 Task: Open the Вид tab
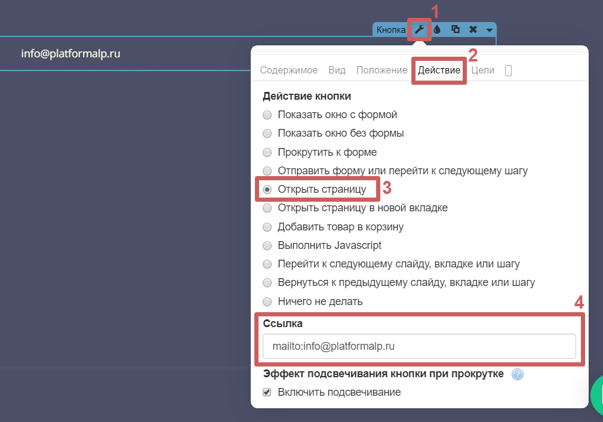click(337, 70)
